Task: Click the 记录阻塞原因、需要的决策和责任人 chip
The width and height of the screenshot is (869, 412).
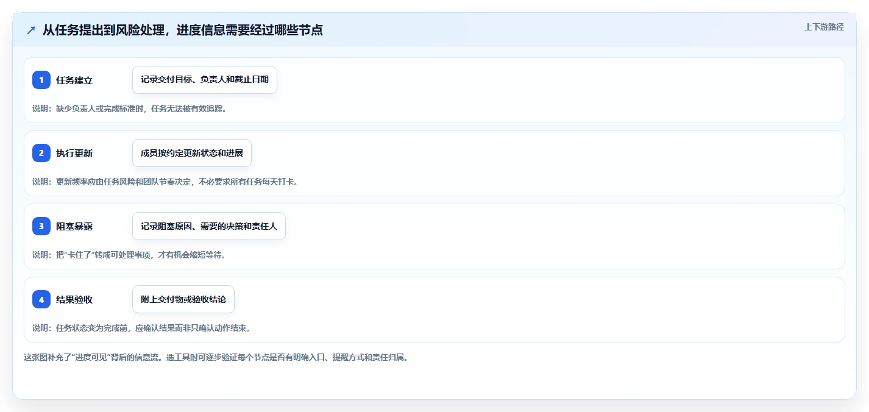Action: point(209,226)
